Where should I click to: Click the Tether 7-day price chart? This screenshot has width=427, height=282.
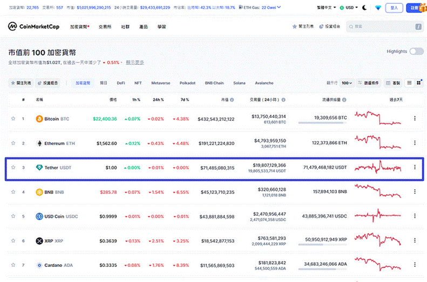click(378, 168)
